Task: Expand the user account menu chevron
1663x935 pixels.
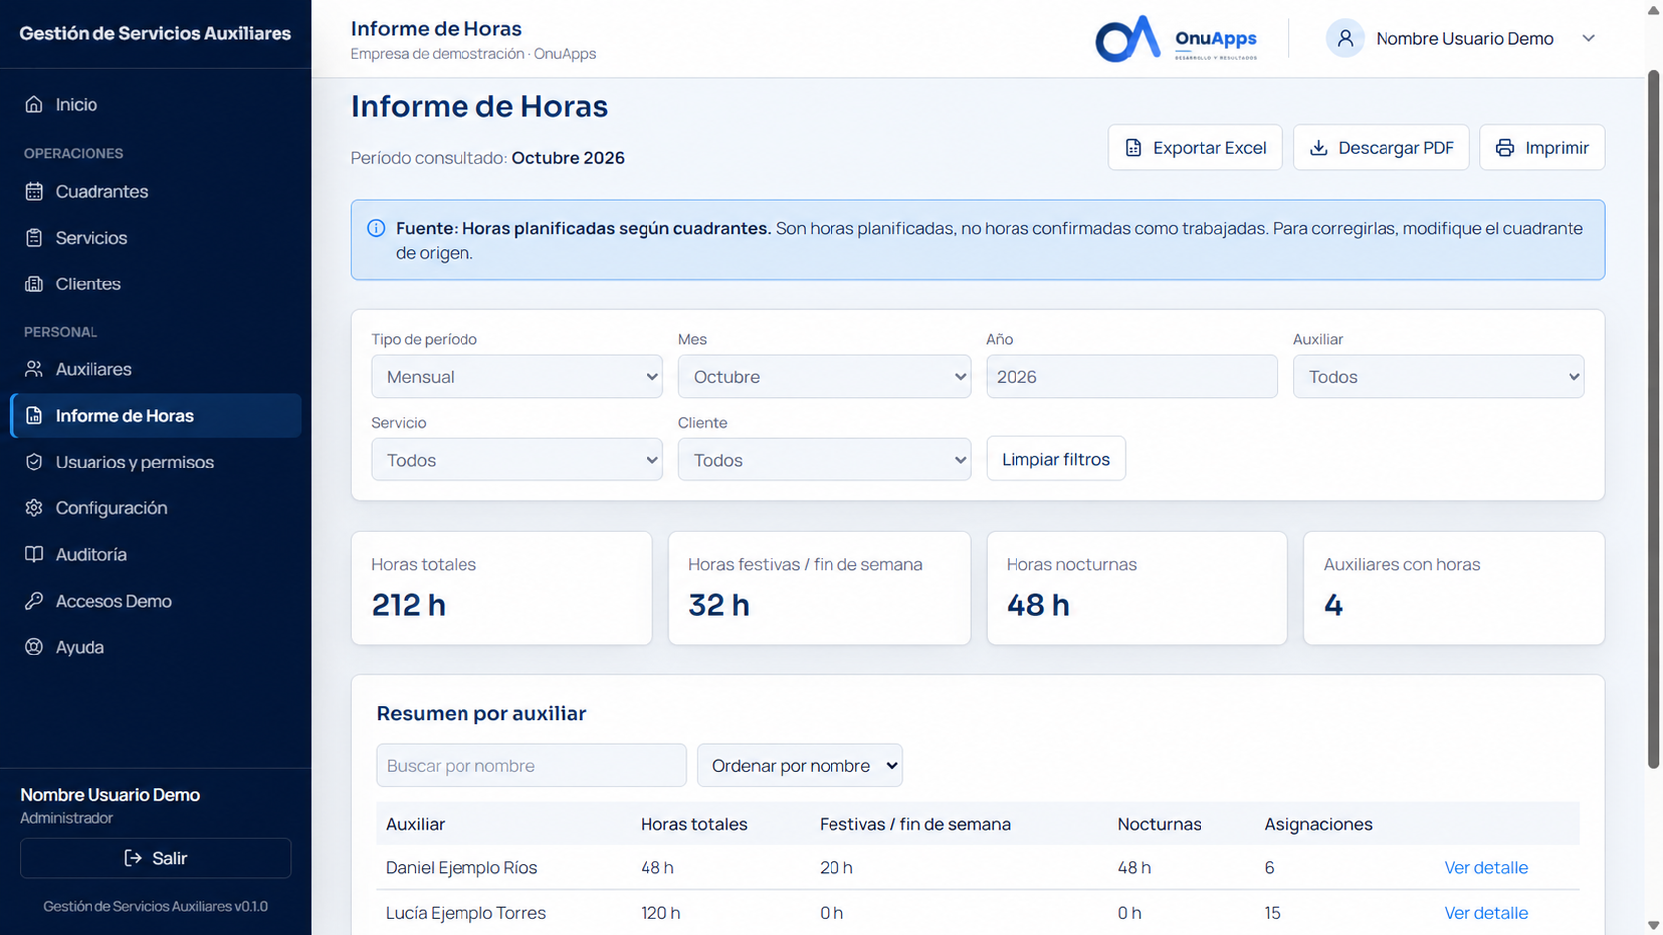Action: point(1588,38)
